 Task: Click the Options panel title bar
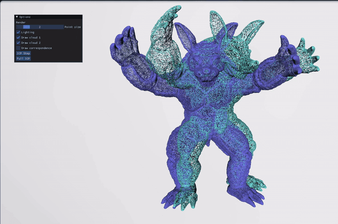click(x=48, y=17)
